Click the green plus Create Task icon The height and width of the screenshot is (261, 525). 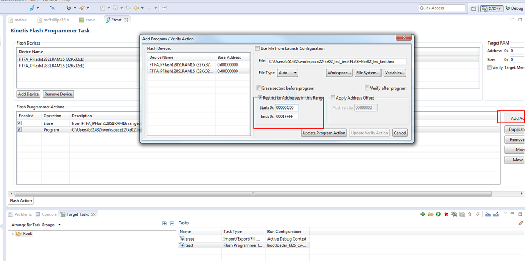423,214
